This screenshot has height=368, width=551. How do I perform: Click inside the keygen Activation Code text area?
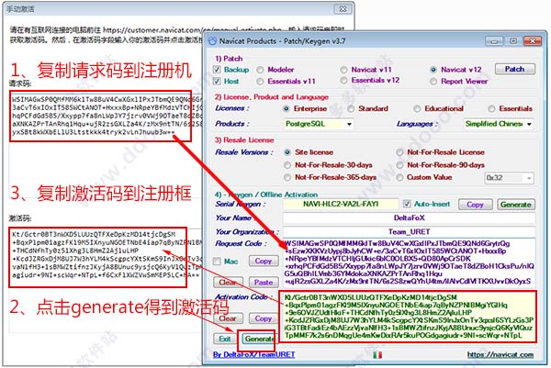pos(408,317)
